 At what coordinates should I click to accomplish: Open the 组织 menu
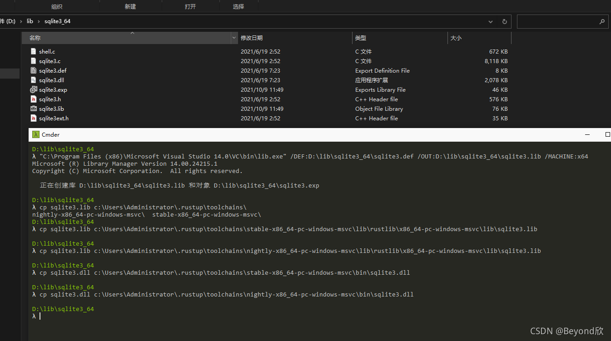[56, 6]
